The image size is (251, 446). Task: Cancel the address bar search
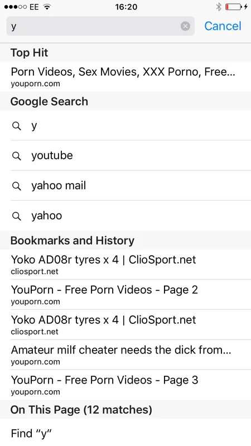pyautogui.click(x=223, y=26)
